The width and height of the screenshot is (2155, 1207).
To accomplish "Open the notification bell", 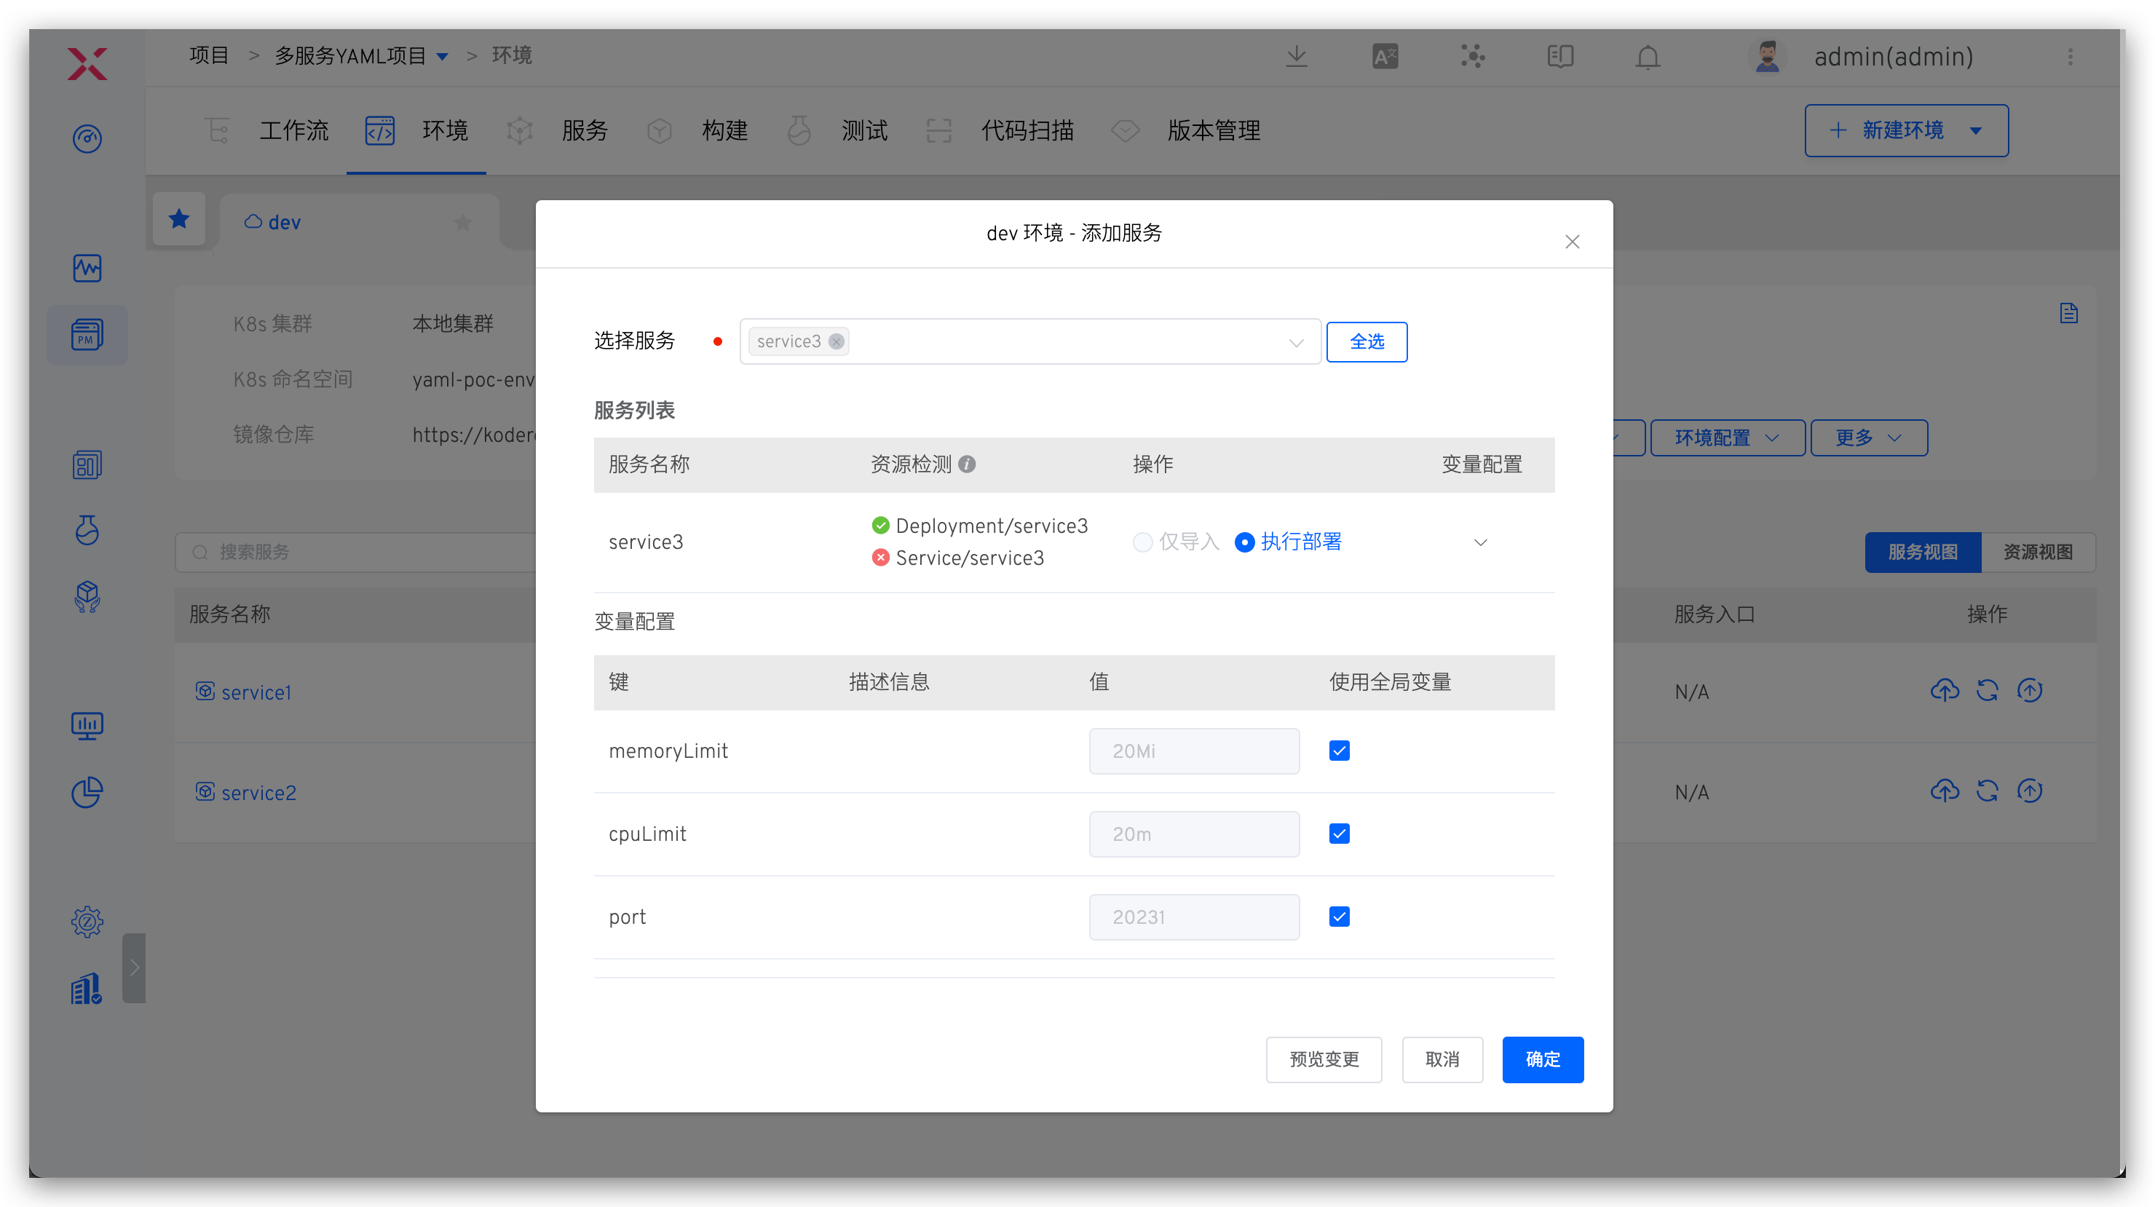I will point(1646,57).
